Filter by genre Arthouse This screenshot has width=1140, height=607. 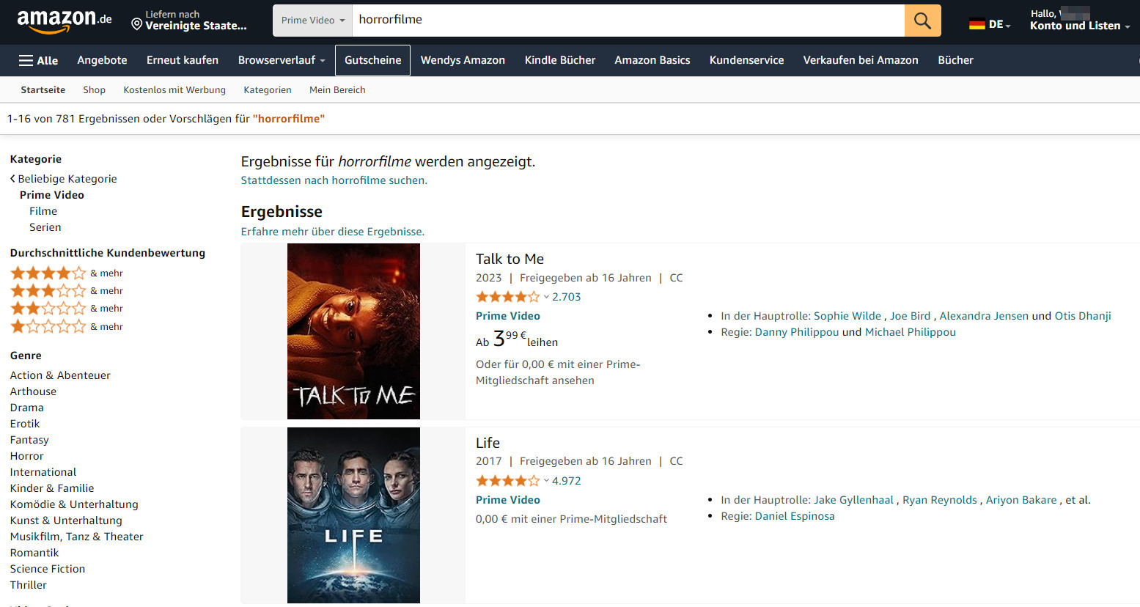(33, 391)
